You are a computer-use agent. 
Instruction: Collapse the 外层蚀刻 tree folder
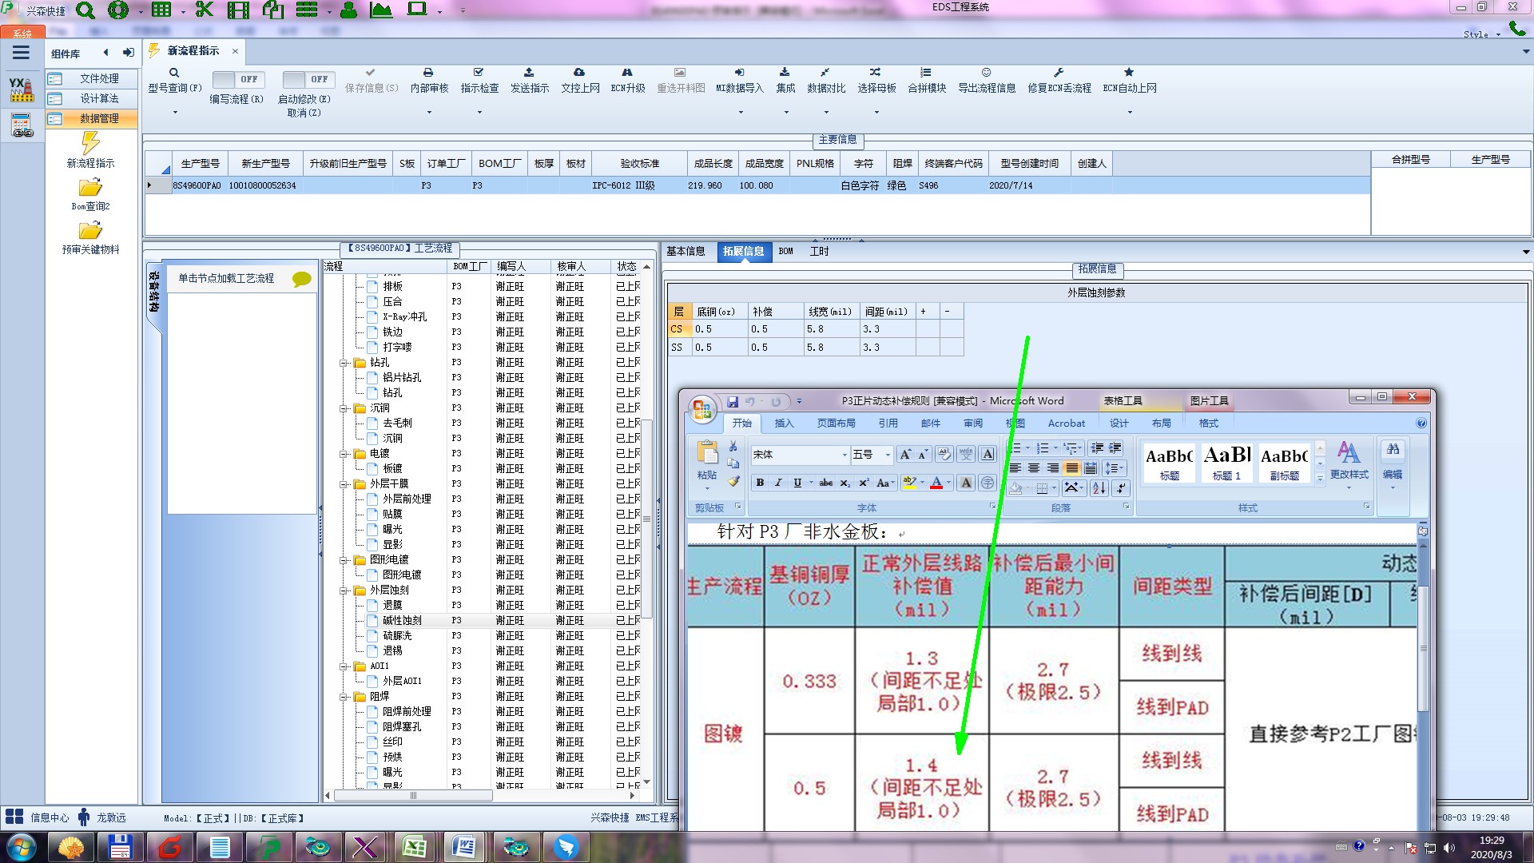[x=344, y=591]
